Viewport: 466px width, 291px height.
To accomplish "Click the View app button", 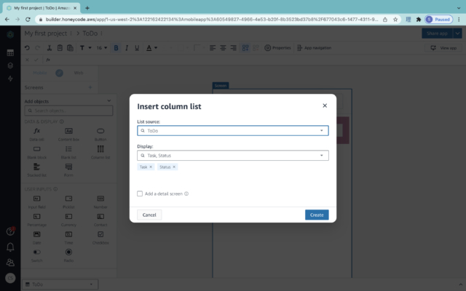I will coord(443,48).
